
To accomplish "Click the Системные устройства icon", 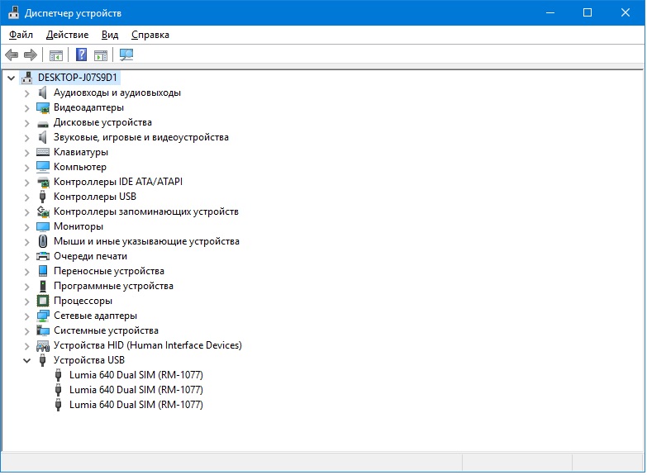I will point(43,330).
